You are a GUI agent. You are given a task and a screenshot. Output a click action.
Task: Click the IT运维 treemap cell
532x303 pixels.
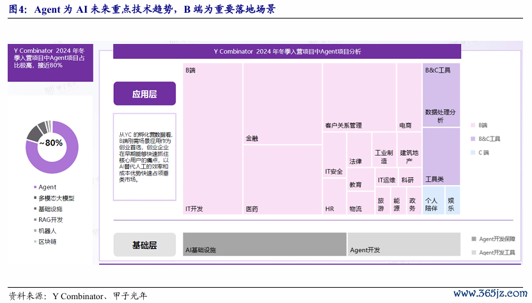386,177
